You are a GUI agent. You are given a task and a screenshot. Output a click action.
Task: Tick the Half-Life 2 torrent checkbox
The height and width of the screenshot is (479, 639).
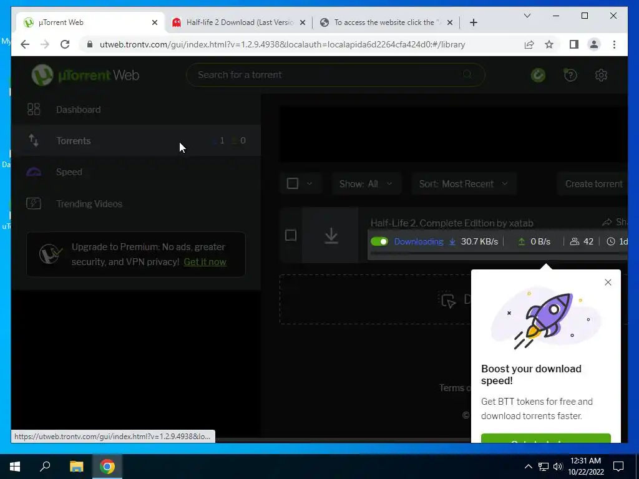point(291,235)
